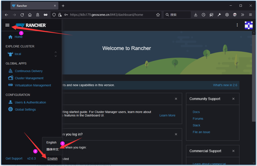Click the Continuous Delivery sailboat icon
The width and height of the screenshot is (257, 166).
click(x=11, y=71)
